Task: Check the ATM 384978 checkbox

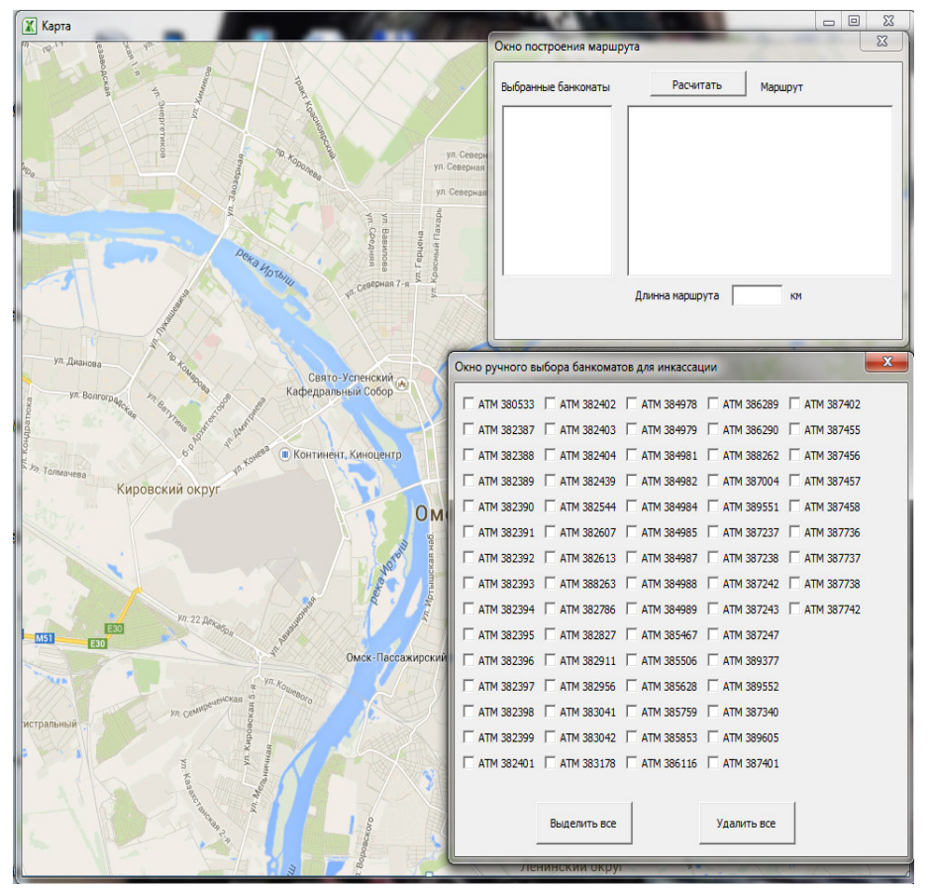Action: (x=632, y=404)
